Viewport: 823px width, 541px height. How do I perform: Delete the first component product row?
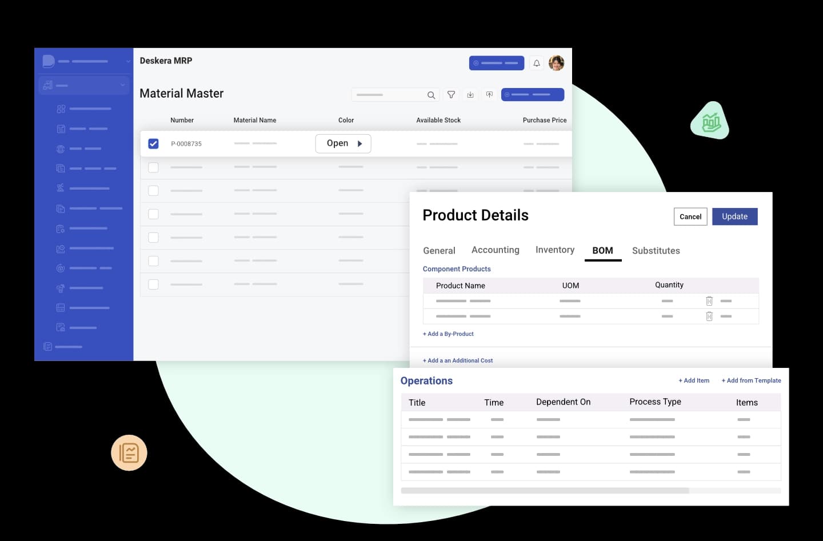click(x=709, y=301)
